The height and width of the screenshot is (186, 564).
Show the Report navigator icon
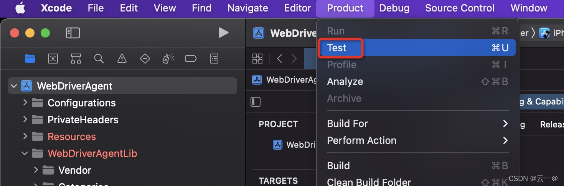[214, 59]
